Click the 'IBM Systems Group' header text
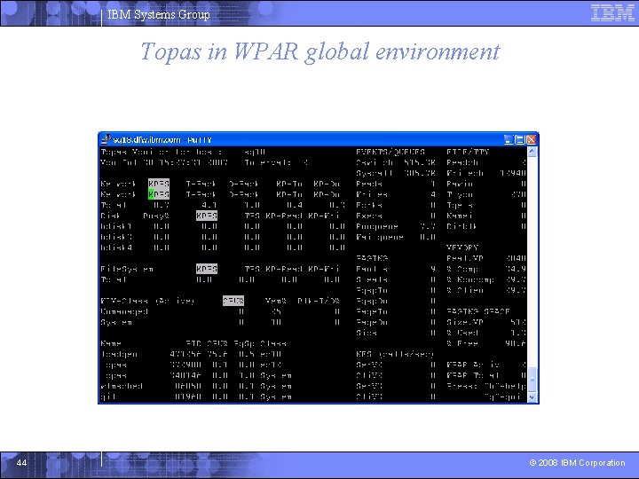639x479 pixels. tap(159, 15)
